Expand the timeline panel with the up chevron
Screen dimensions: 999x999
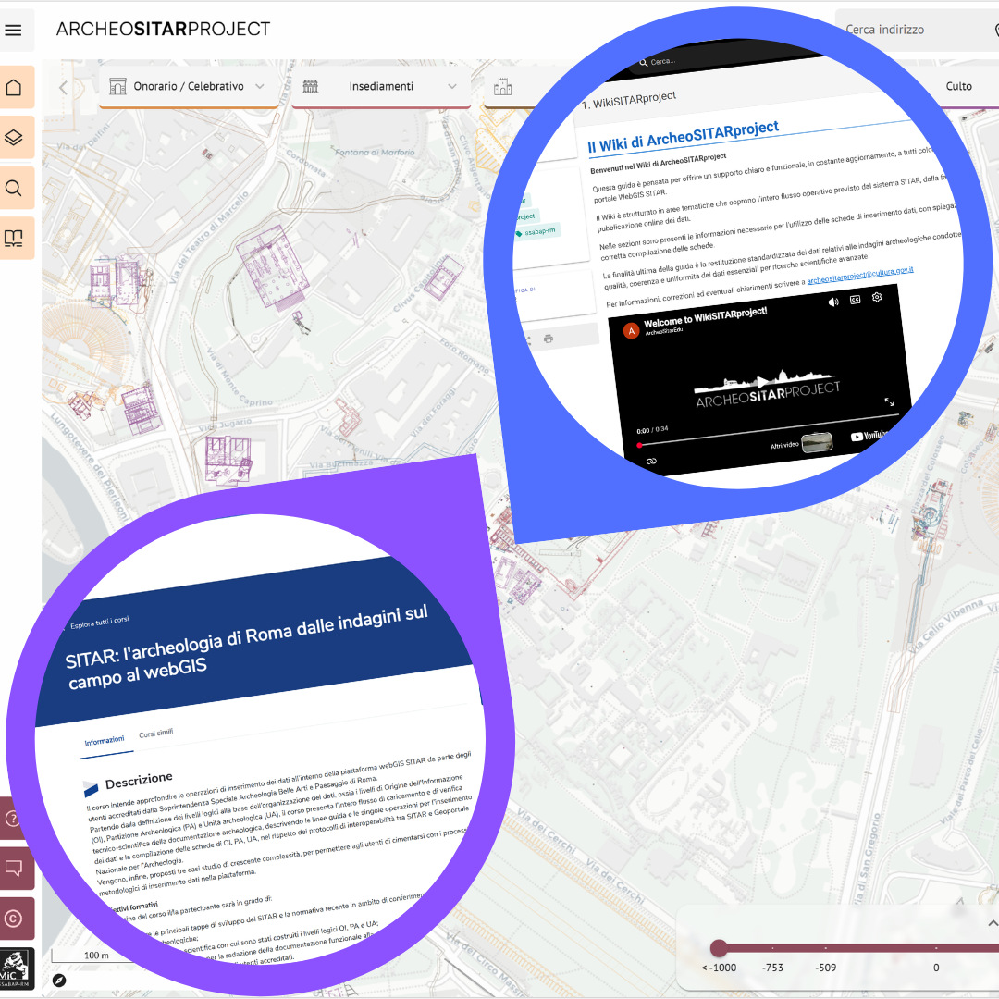click(x=992, y=923)
